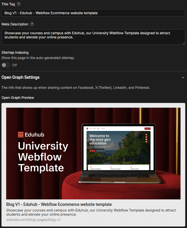Viewport: 187px width, 228px height.
Task: Click into the Title Tag input field
Action: (93, 13)
